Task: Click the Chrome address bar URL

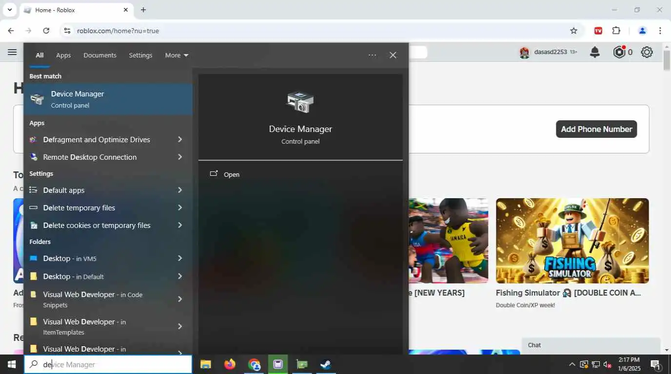Action: coord(118,31)
